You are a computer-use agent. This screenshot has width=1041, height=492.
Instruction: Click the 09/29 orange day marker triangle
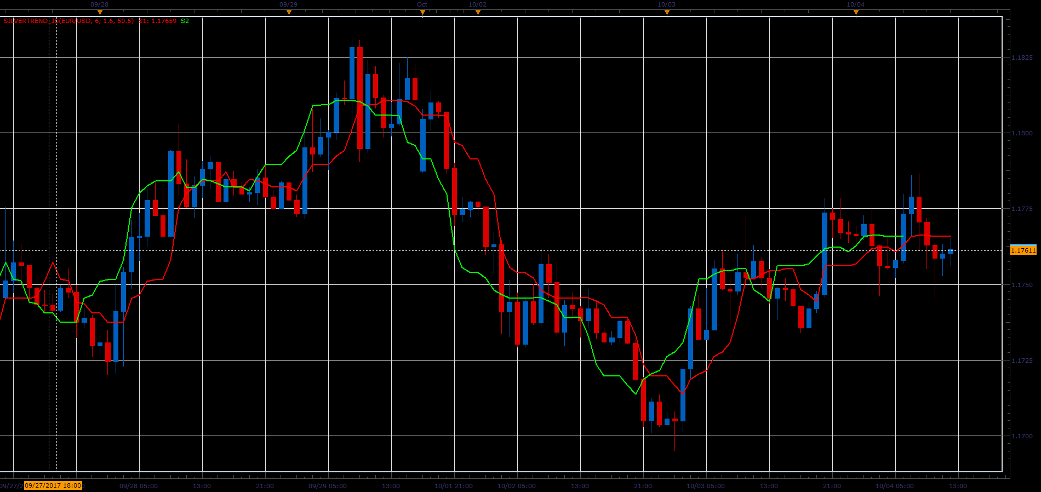(x=289, y=13)
